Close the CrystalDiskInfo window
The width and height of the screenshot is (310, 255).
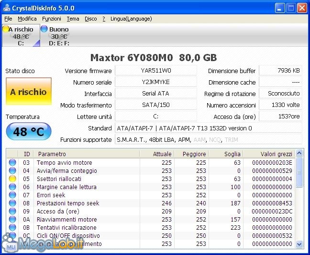point(302,8)
